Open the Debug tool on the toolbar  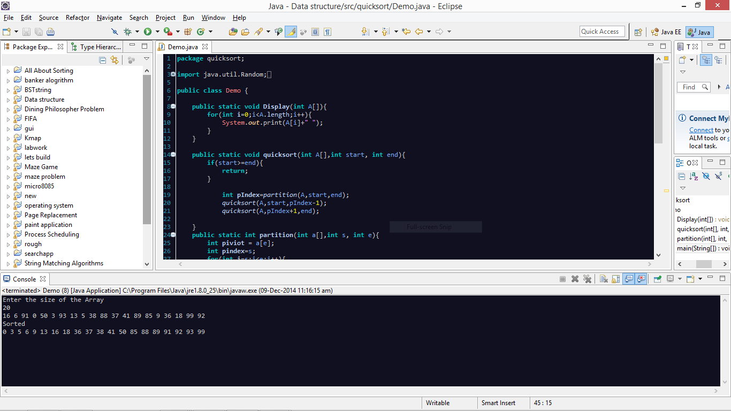[x=126, y=31]
